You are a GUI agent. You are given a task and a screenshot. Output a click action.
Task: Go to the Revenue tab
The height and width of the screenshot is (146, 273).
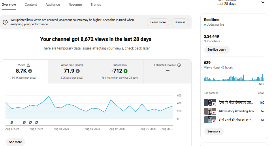(75, 5)
